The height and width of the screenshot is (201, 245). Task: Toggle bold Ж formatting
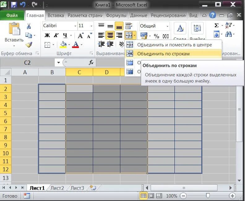coord(47,35)
